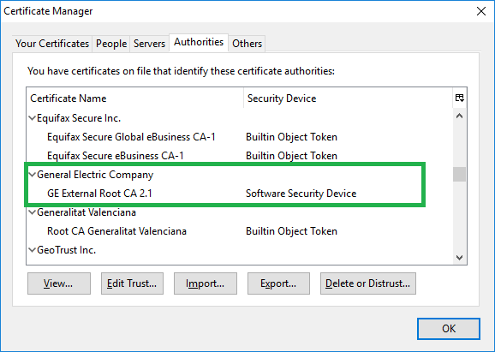Collapse the Generalitat Valenciana group
495x352 pixels.
click(x=32, y=212)
